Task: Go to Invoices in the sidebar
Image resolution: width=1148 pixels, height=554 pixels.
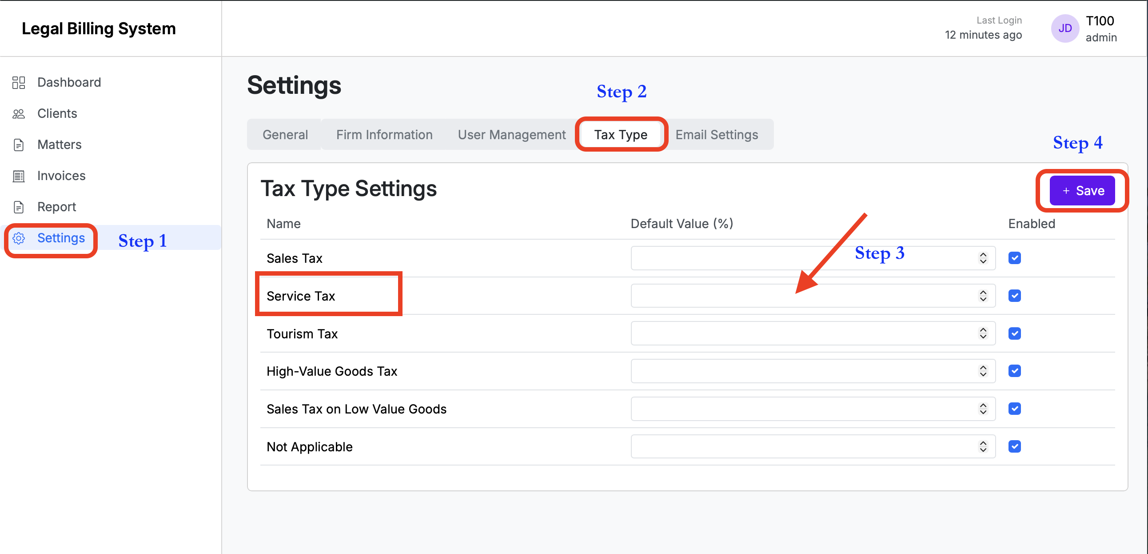Action: tap(61, 176)
